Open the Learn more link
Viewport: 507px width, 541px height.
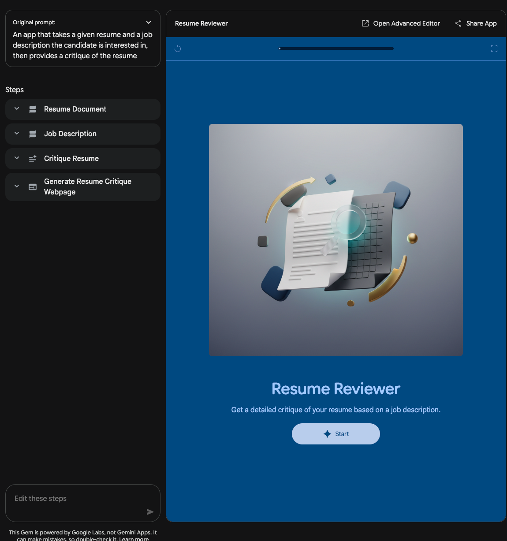tap(134, 539)
